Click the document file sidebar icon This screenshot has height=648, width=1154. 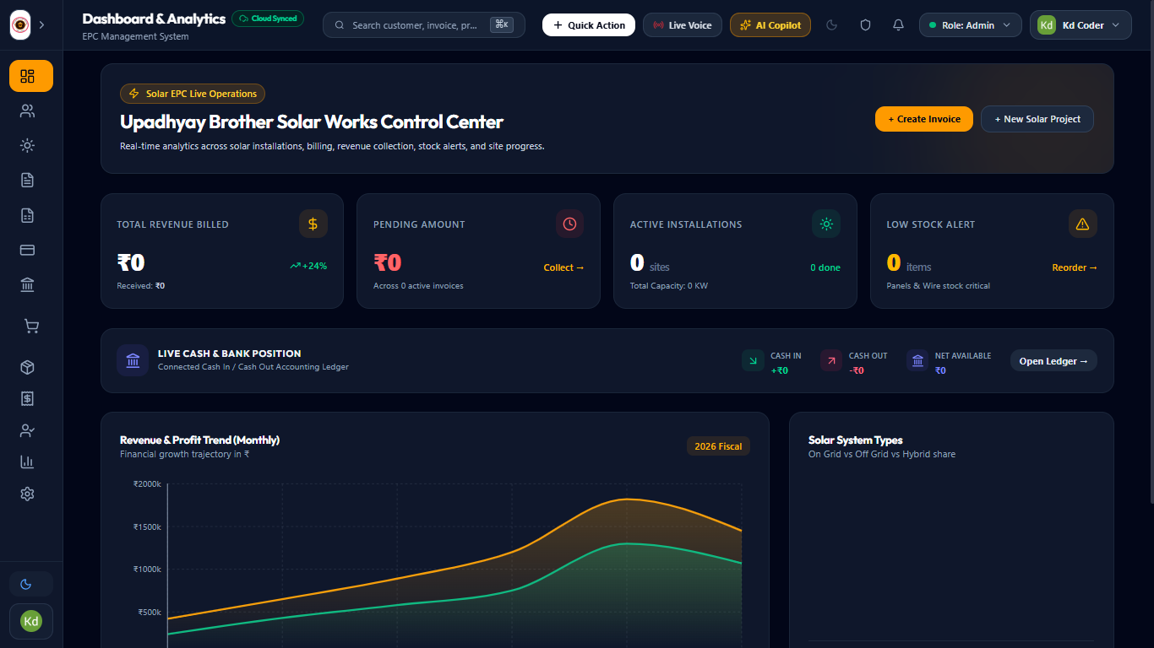click(x=27, y=180)
